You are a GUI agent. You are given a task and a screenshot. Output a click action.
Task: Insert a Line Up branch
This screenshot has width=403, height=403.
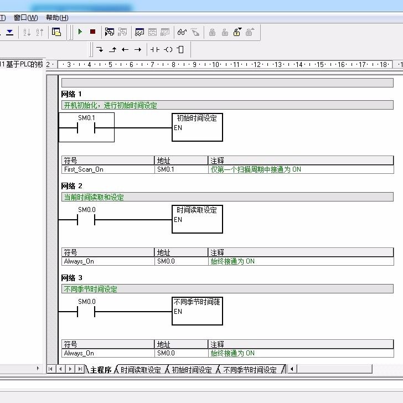click(x=112, y=49)
